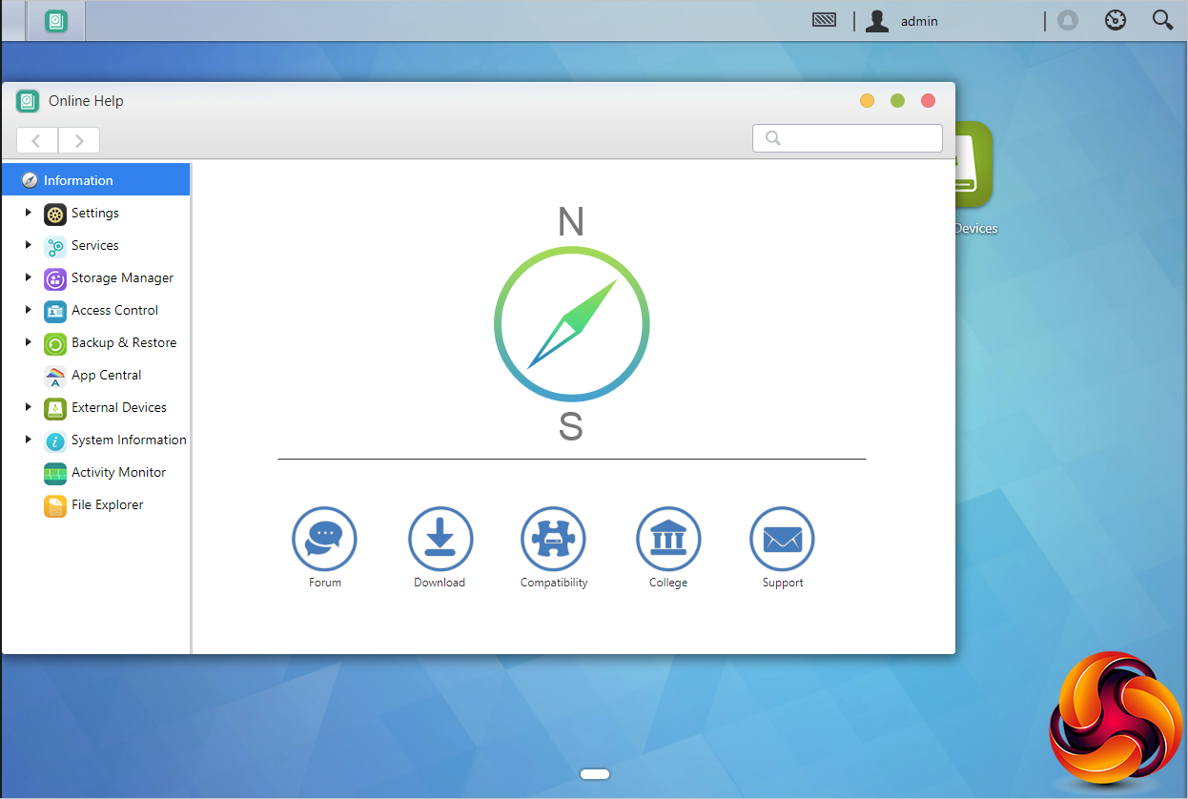This screenshot has height=799, width=1188.
Task: Close Online Help with red button
Action: tap(928, 101)
